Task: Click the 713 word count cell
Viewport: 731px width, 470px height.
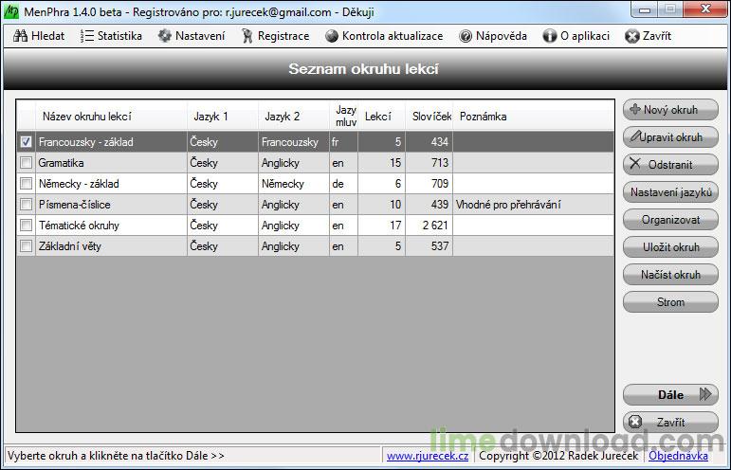Action: (429, 163)
